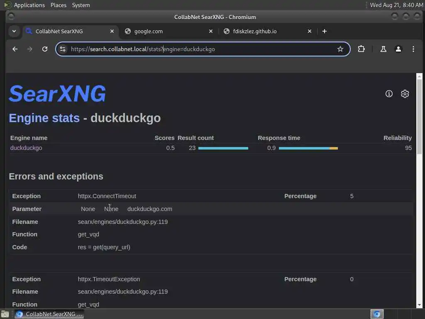Click the clock showing Wed Aug 21

396,5
